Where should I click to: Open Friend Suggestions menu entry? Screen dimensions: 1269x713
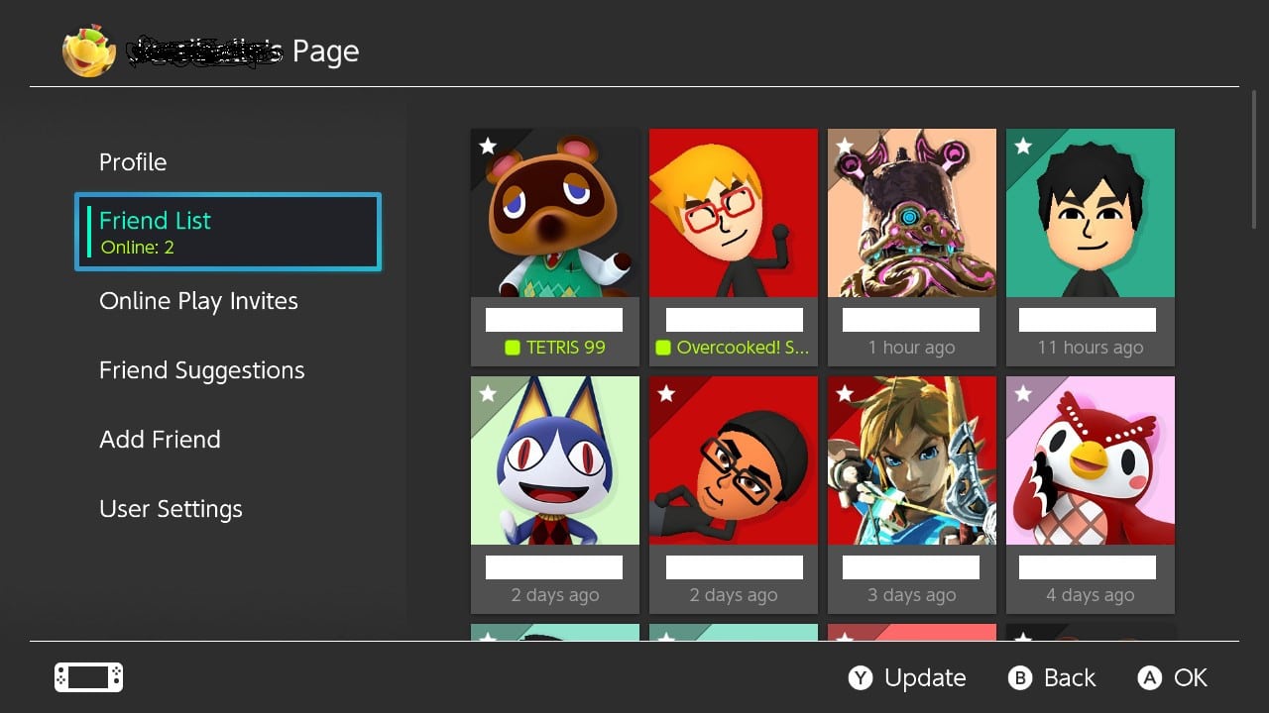tap(201, 370)
